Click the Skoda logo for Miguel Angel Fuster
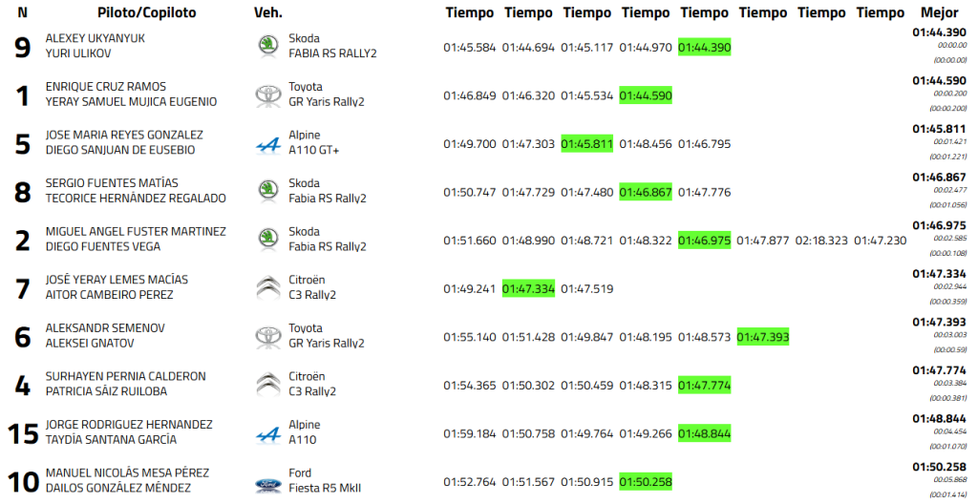Screen dimensions: 978x504 (268, 240)
